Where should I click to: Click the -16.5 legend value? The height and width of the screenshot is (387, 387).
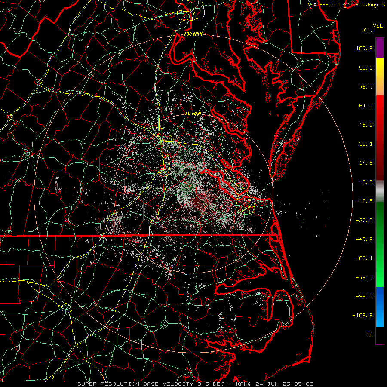point(364,201)
